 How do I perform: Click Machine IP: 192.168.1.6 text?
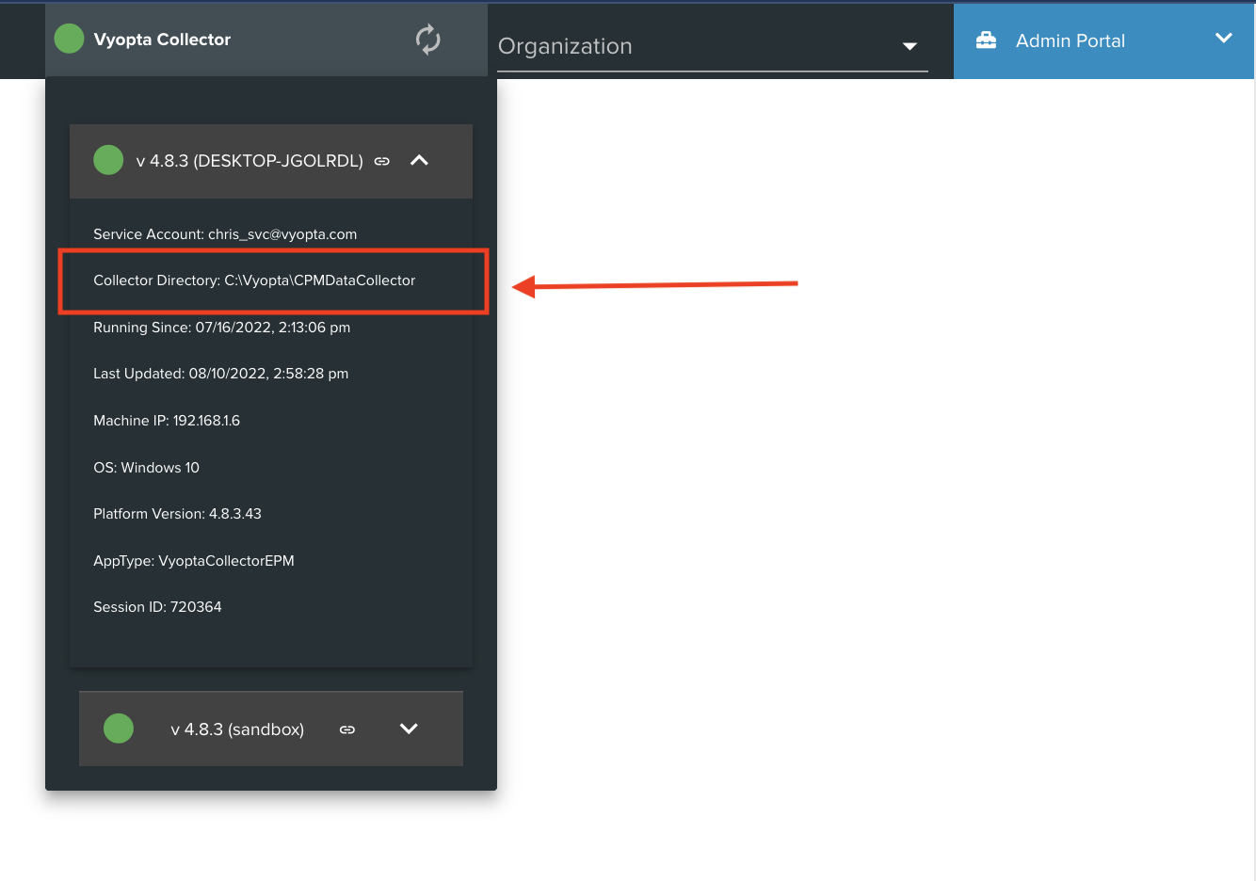pyautogui.click(x=167, y=421)
